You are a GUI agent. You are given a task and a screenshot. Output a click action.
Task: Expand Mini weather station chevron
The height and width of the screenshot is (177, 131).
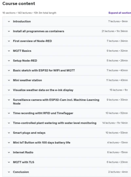9,80
